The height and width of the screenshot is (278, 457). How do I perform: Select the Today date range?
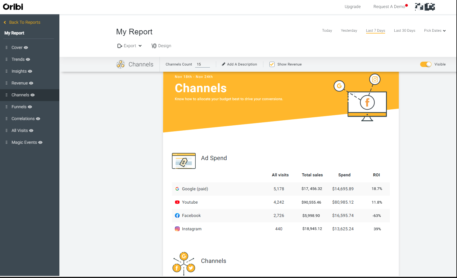click(x=327, y=31)
